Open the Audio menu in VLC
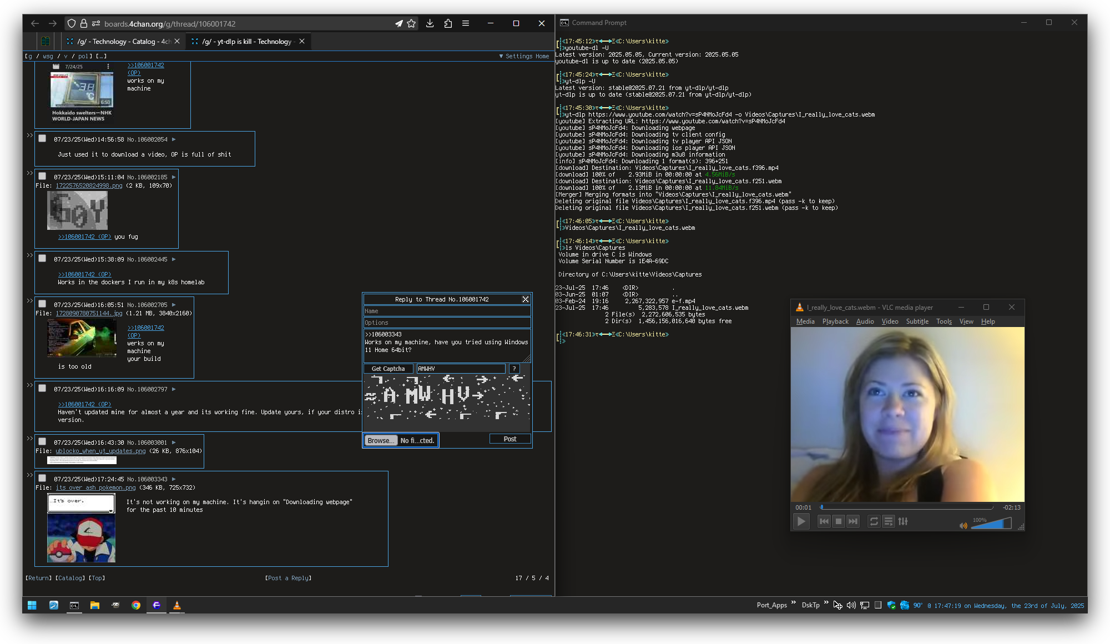The height and width of the screenshot is (644, 1110). 865,321
